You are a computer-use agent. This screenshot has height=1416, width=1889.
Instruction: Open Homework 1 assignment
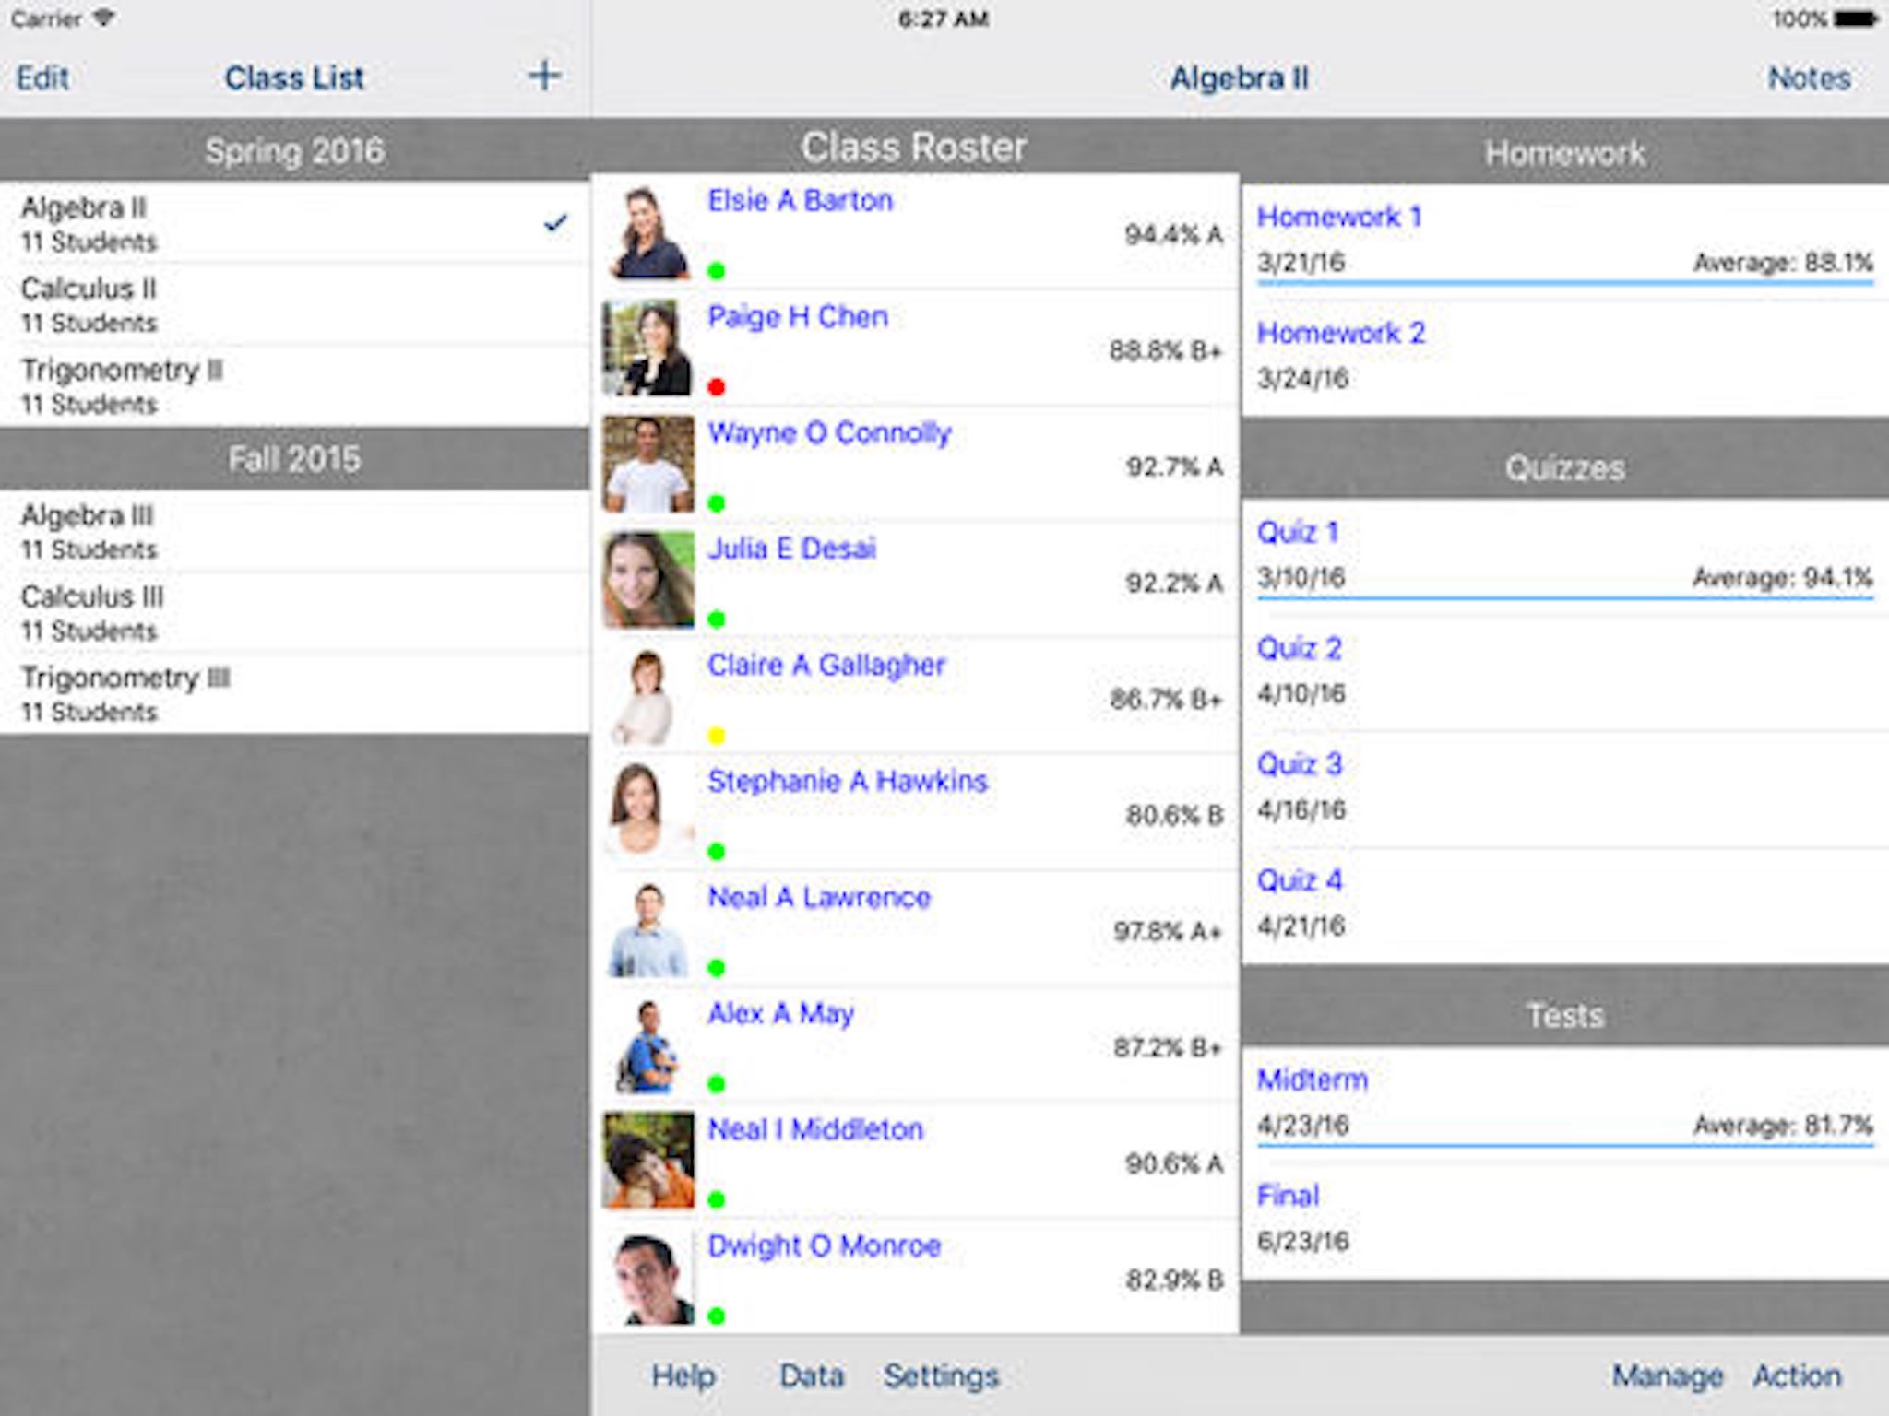[x=1338, y=218]
